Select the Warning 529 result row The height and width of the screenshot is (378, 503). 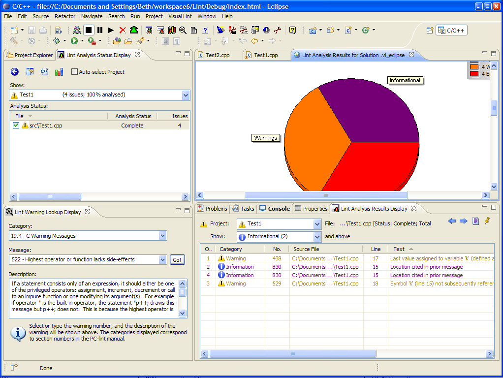click(347, 283)
